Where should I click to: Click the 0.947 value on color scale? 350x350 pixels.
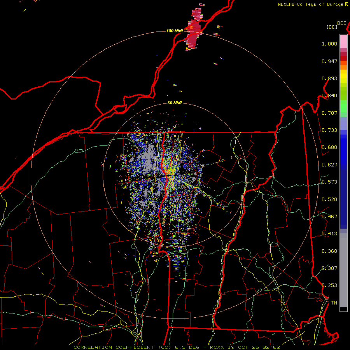(329, 61)
